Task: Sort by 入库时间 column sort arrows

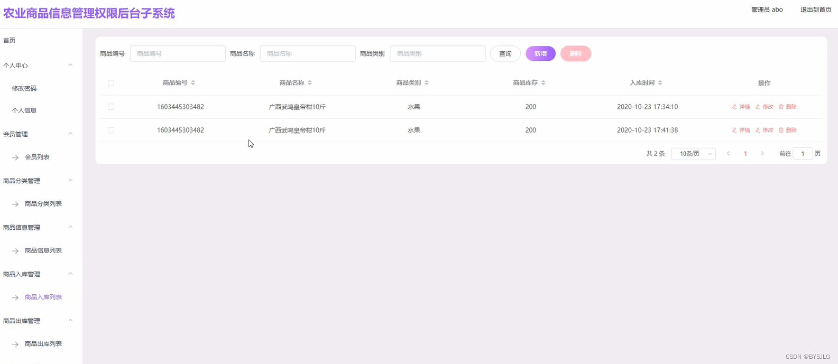Action: (660, 83)
